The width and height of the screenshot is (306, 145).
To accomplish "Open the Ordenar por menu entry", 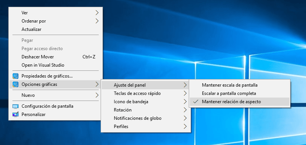I will [56, 21].
